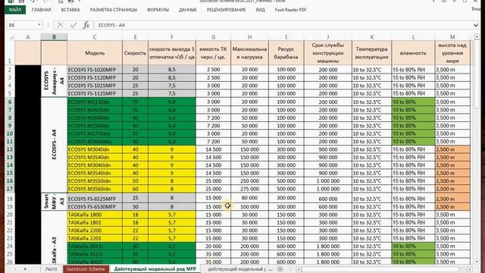Open the РАЗМЕТКА СТРАНИЦЫ tab
485x273 pixels.
[114, 10]
